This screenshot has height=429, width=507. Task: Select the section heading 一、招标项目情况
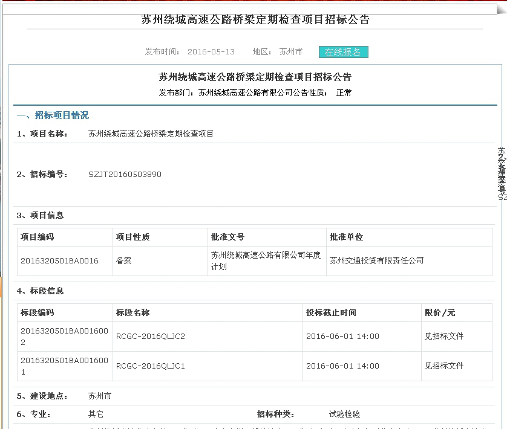pyautogui.click(x=53, y=115)
